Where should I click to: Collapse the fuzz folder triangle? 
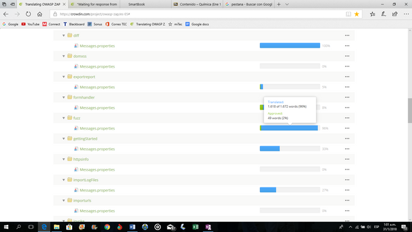(x=64, y=118)
